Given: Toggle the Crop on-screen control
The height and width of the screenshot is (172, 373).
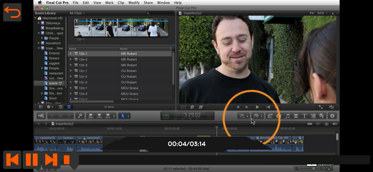Looking at the screenshot, I should pos(192,107).
